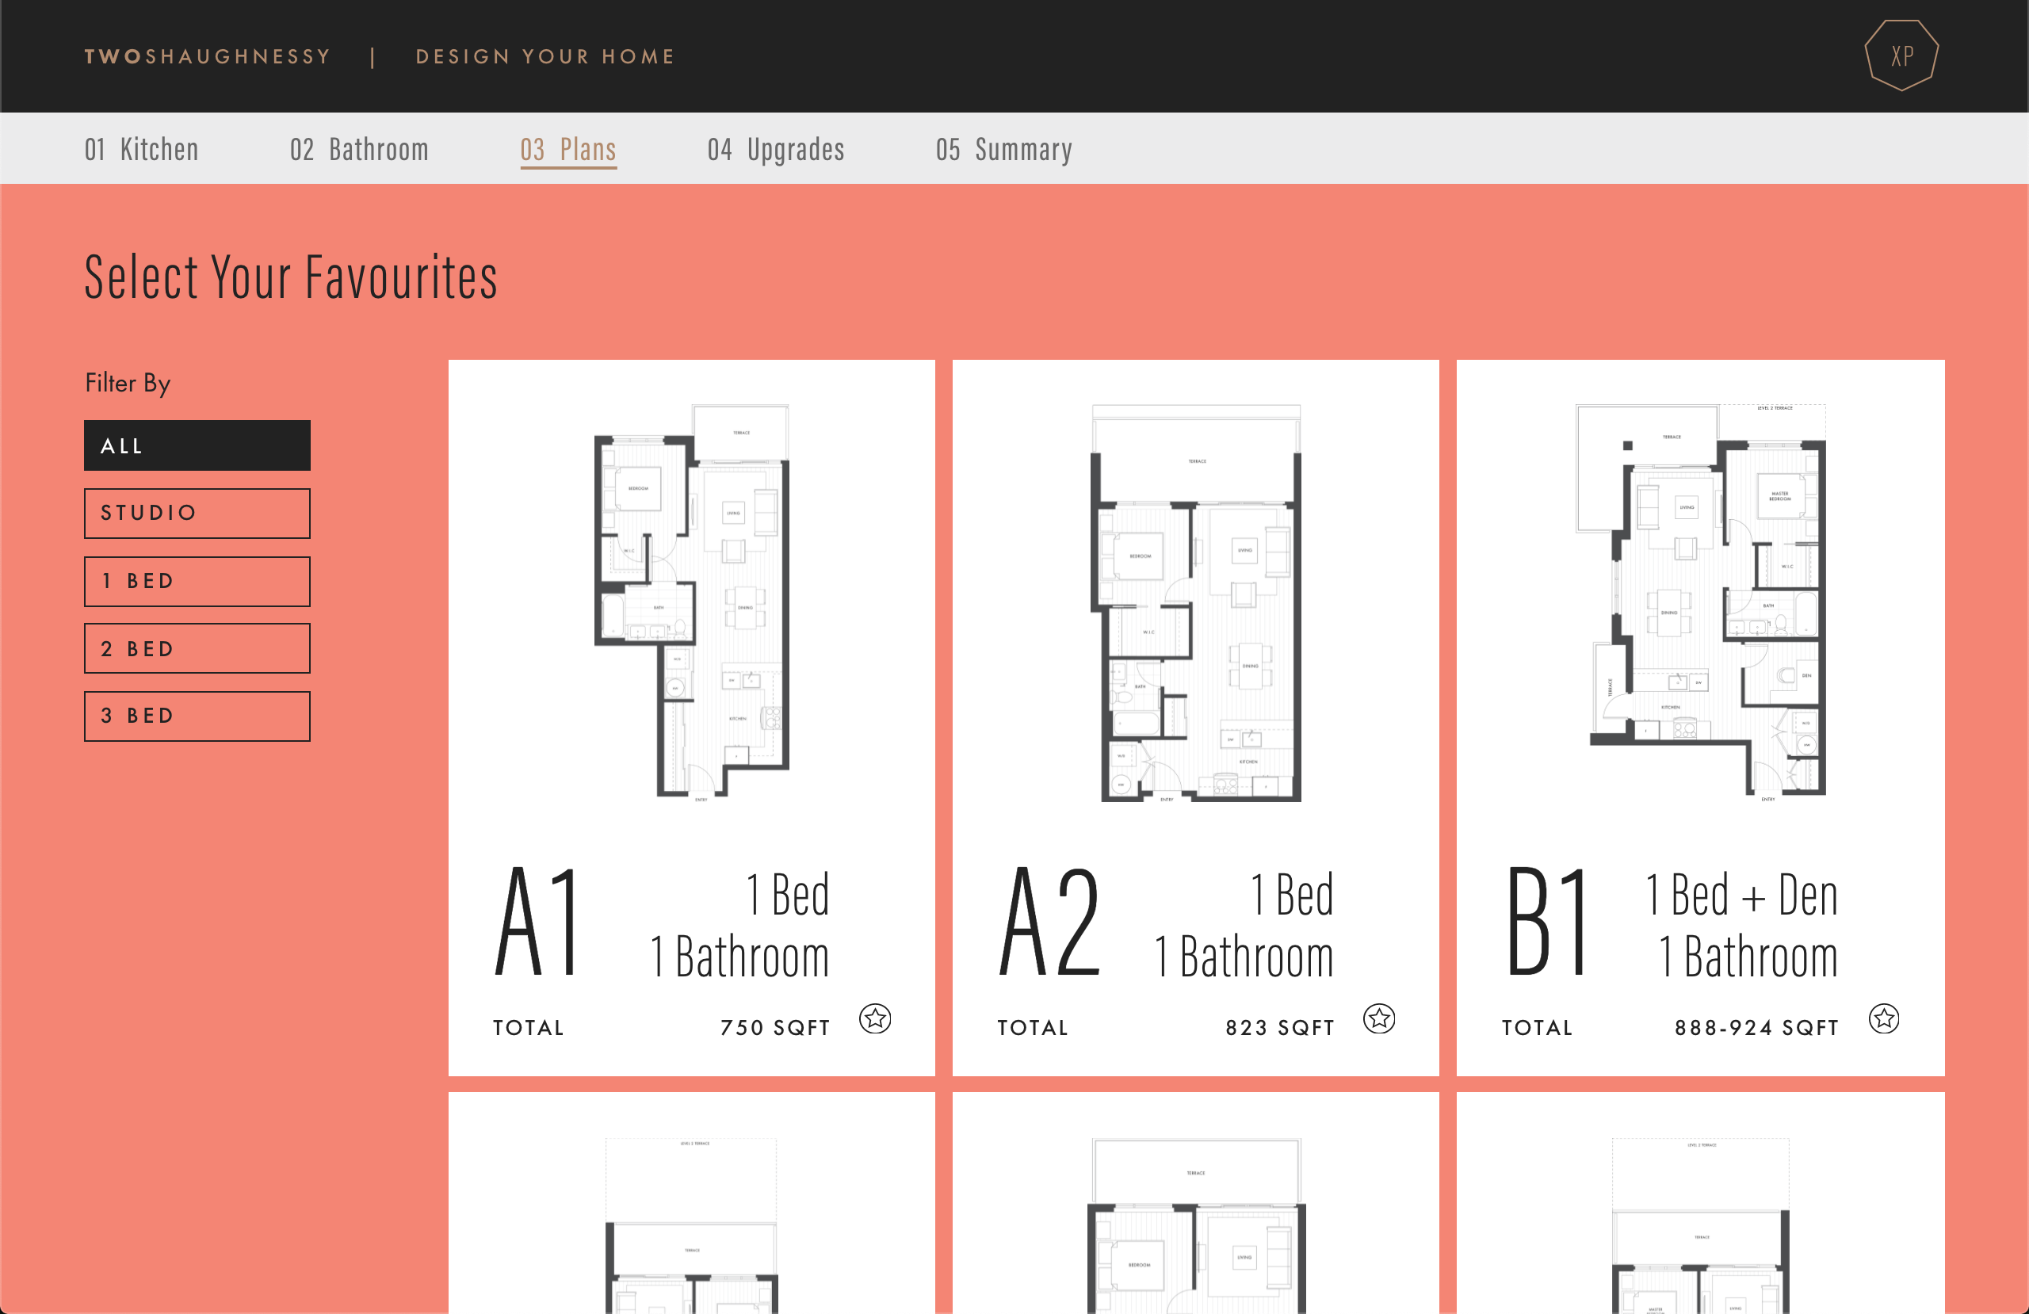Favourite the B1 plan with star icon

(x=1884, y=1018)
